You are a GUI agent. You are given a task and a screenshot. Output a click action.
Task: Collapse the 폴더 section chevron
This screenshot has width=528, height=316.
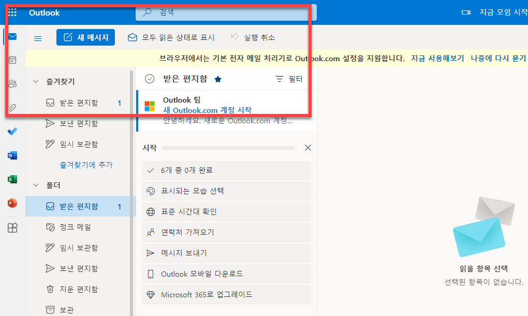pos(36,185)
